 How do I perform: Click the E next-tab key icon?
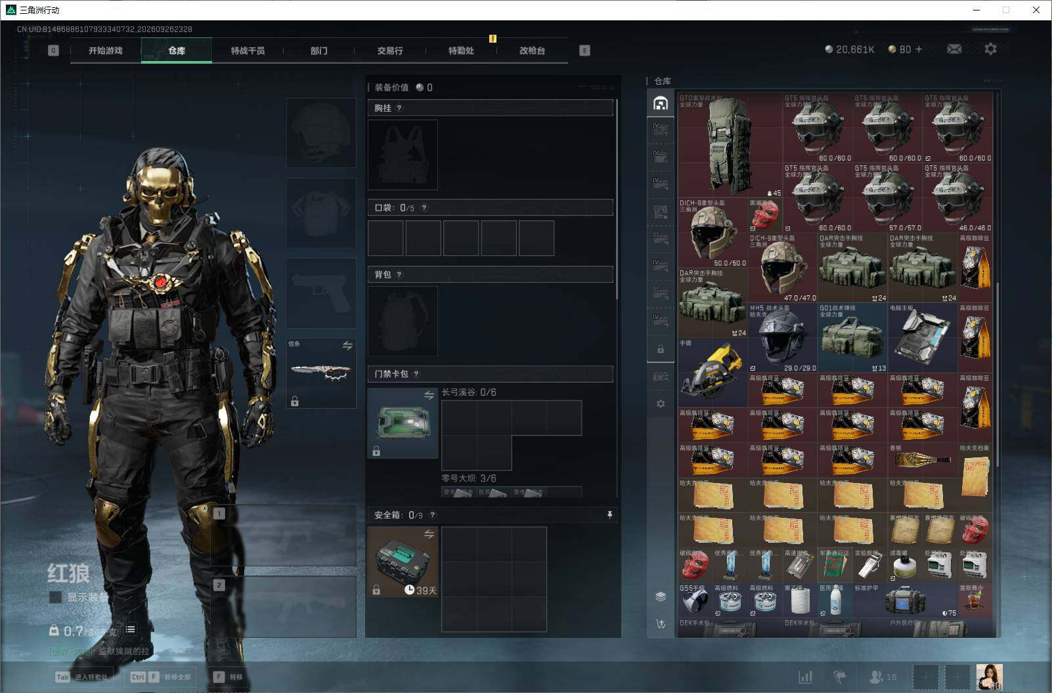coord(584,51)
